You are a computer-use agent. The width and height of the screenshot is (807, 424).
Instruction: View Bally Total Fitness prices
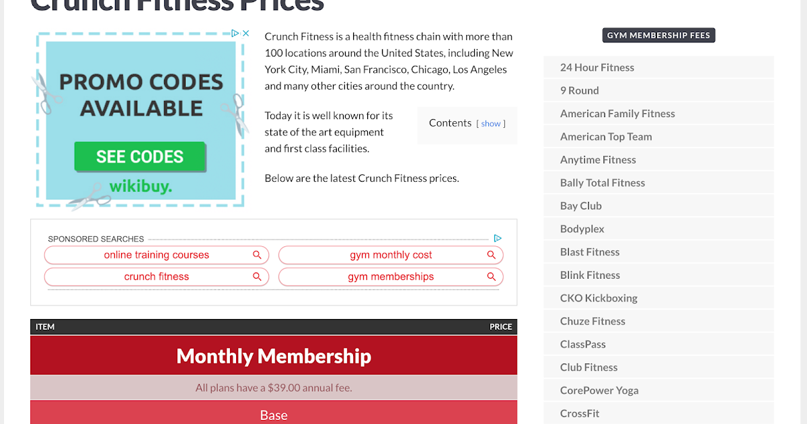(x=603, y=182)
